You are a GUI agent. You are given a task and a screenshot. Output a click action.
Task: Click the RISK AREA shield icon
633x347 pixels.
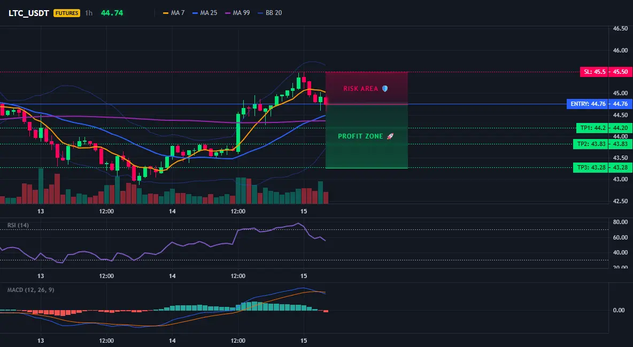385,88
